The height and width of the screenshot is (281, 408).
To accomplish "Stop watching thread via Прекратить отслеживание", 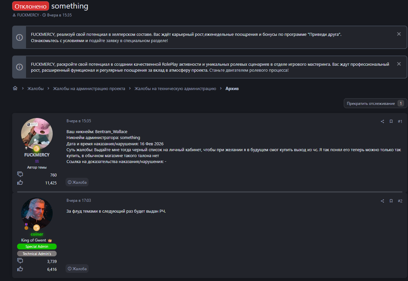I will point(371,104).
